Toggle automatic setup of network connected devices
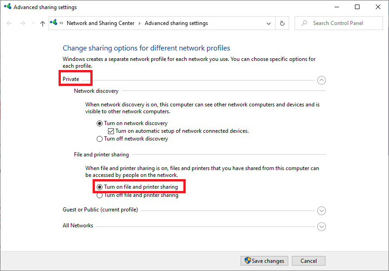 point(178,131)
